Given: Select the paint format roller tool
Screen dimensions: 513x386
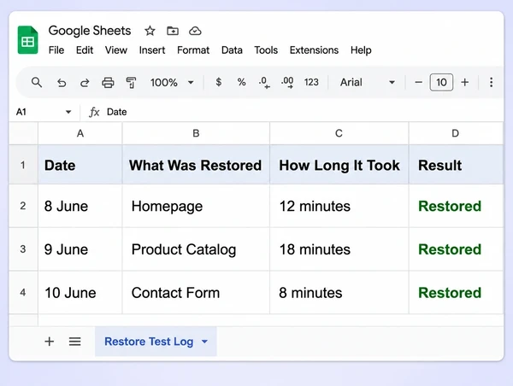Looking at the screenshot, I should click(131, 83).
